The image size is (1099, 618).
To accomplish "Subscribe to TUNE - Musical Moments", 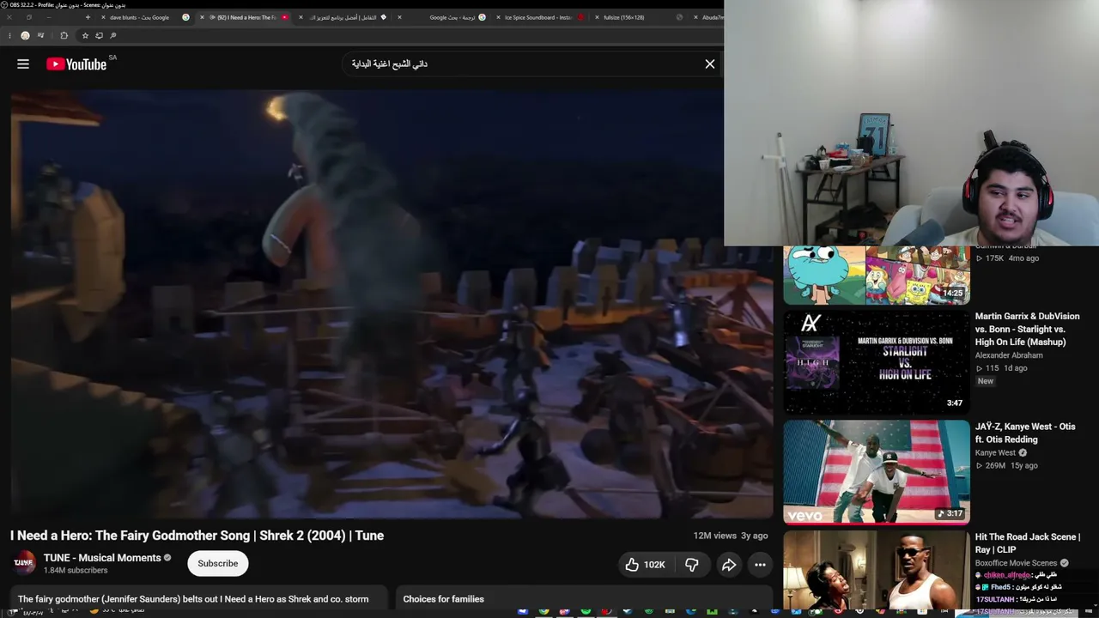I will click(218, 563).
